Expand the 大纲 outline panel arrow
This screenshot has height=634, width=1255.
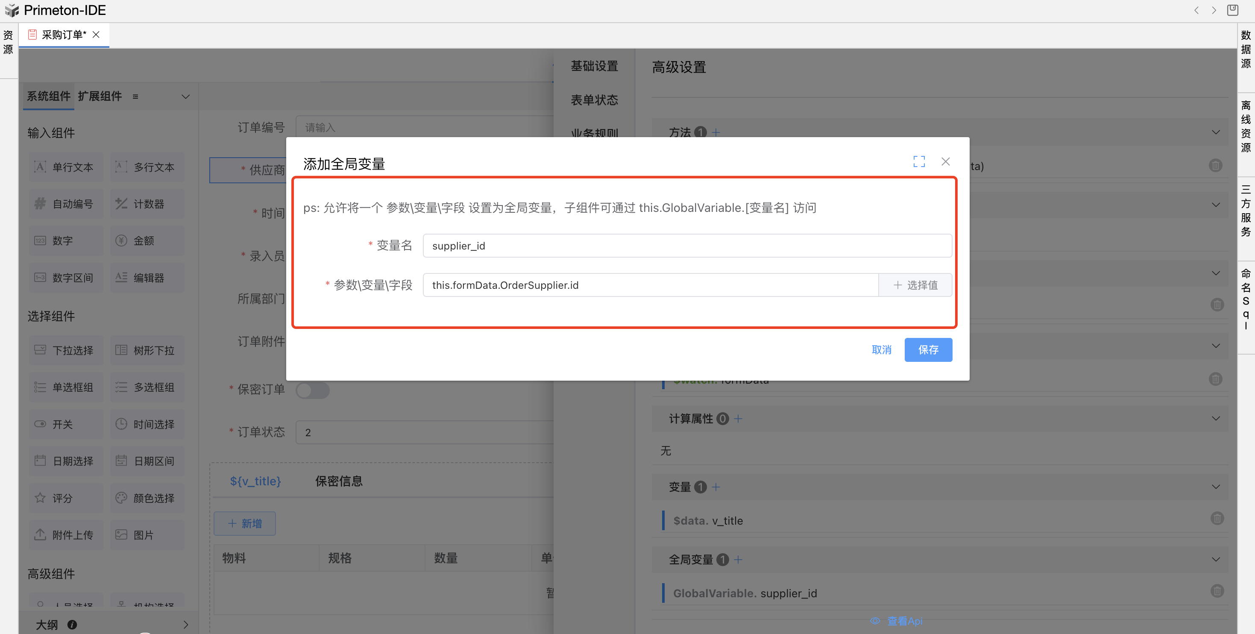[186, 624]
